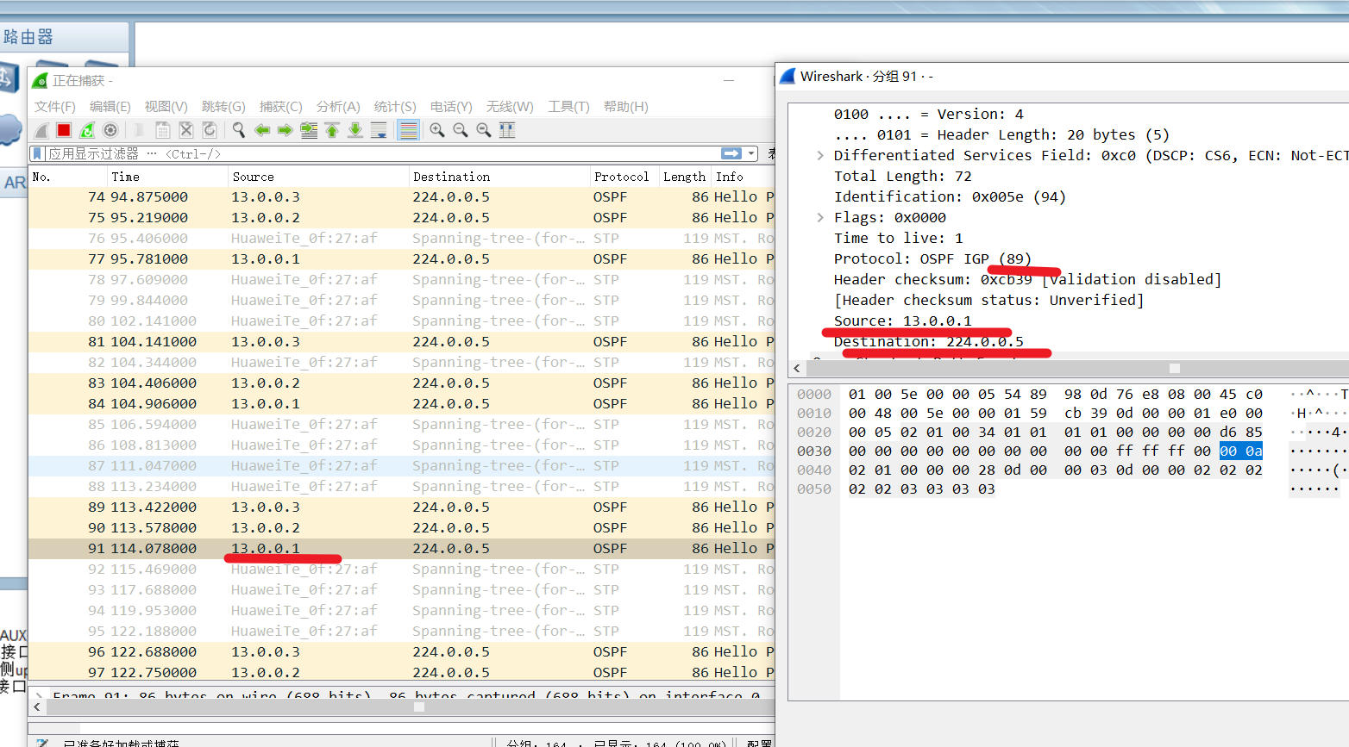The image size is (1349, 747).
Task: Go back to previous packet arrow
Action: [262, 130]
